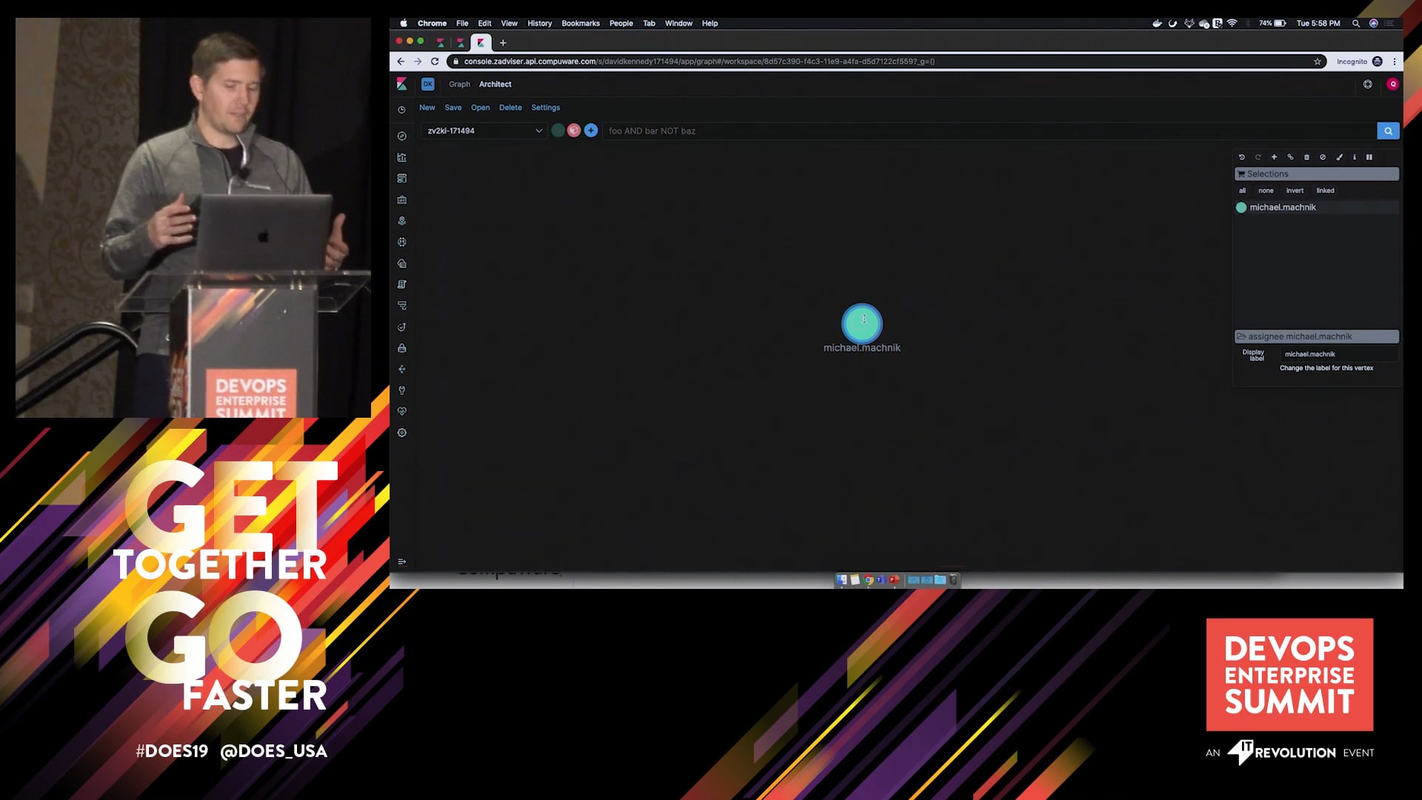Deselect vertices with the none button
The height and width of the screenshot is (800, 1422).
point(1266,191)
